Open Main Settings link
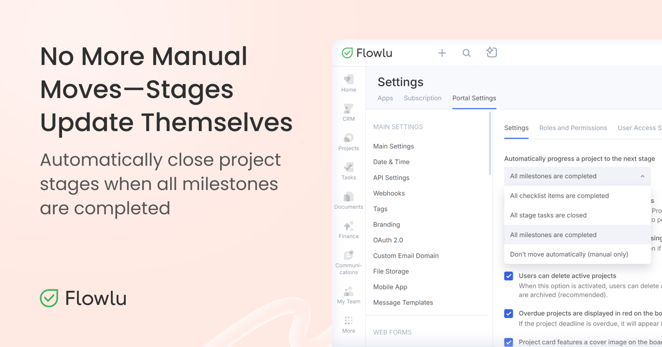This screenshot has height=347, width=662. coord(394,146)
